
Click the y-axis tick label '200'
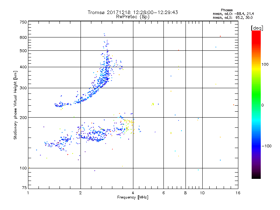point(23,118)
